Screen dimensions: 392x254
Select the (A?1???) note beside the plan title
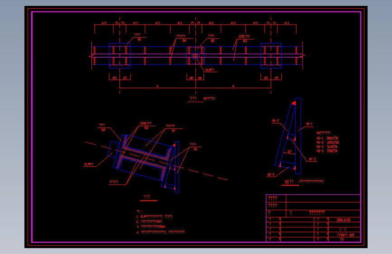[209, 99]
